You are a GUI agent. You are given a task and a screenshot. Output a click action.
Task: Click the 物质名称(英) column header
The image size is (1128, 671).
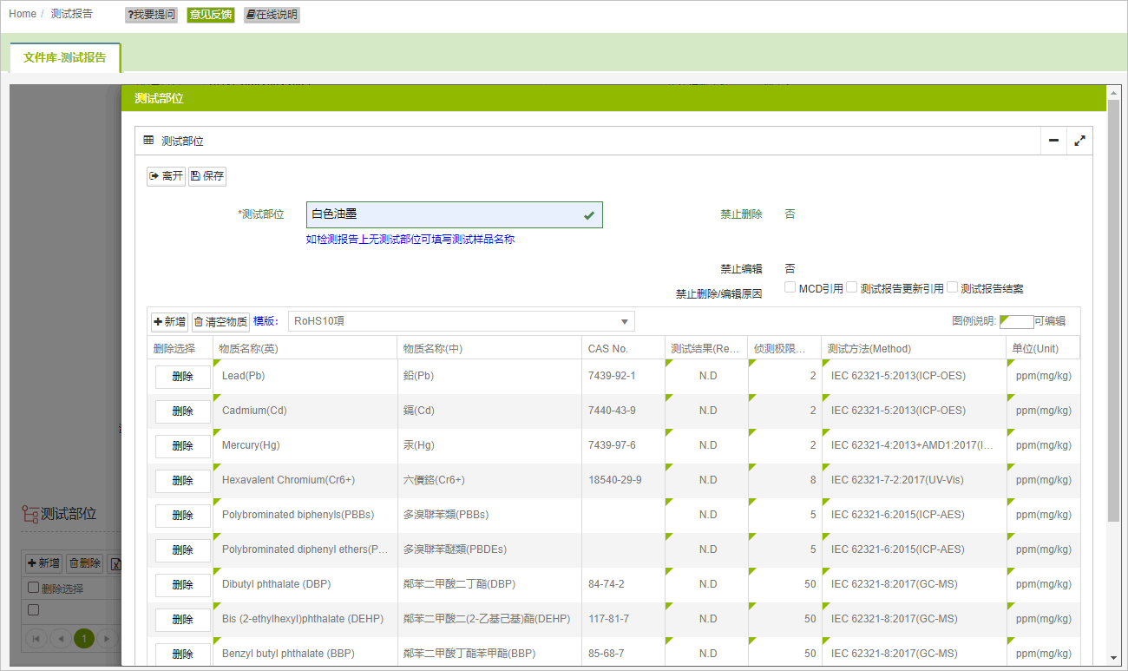(305, 348)
